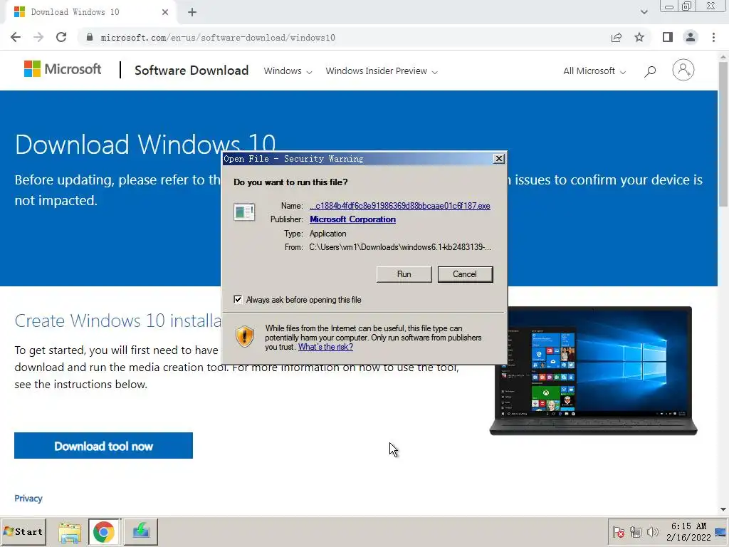This screenshot has width=729, height=547.
Task: Open the What's the risk? link
Action: coord(325,347)
